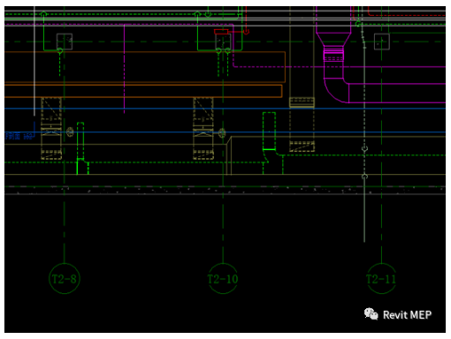This screenshot has width=451, height=339.
Task: Select the oval symbol beside the T2-8 equipment
Action: (70, 132)
